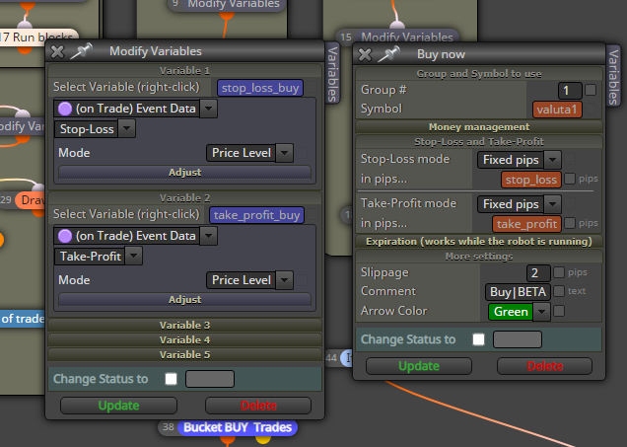Close the Buy now panel with X icon
Screen dimensions: 627x447
(x=365, y=54)
